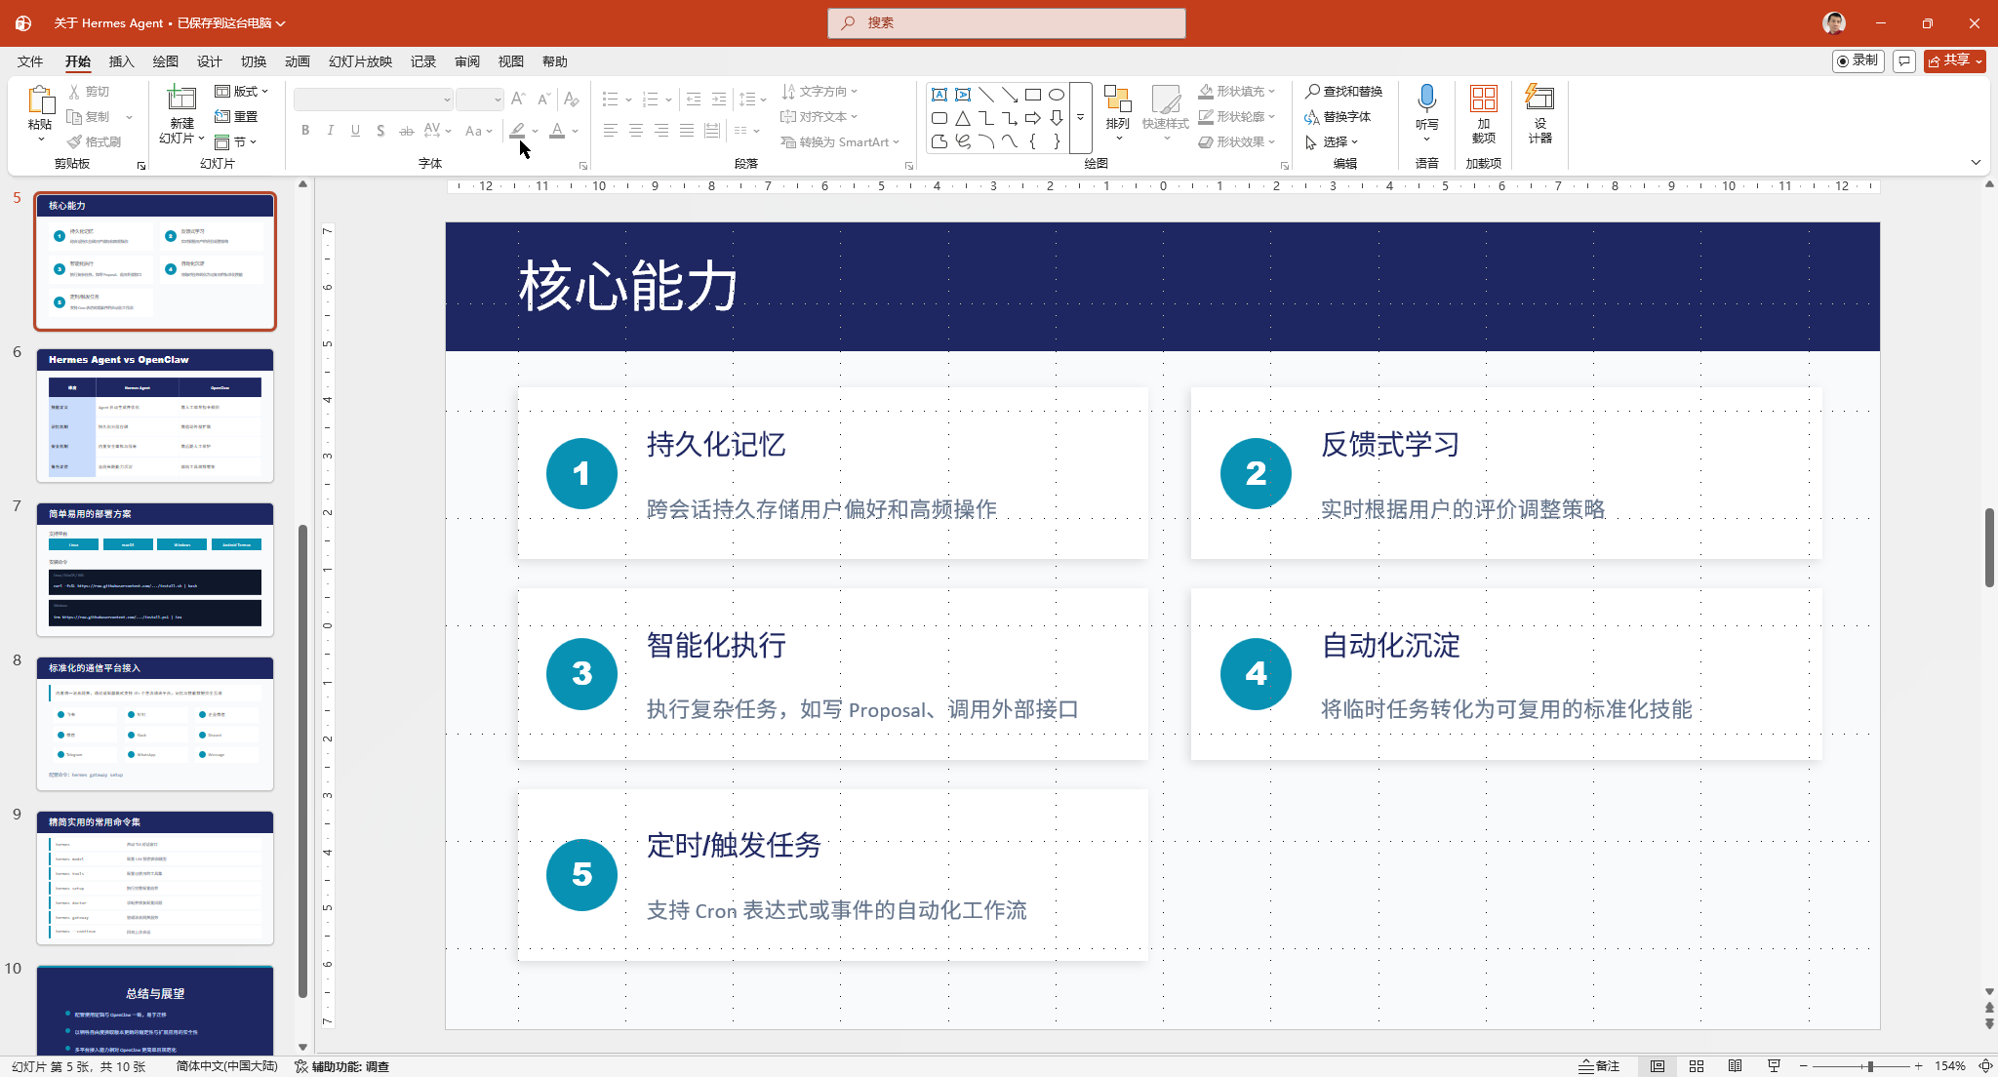The width and height of the screenshot is (1998, 1077).
Task: Toggle underline formatting
Action: pos(356,131)
